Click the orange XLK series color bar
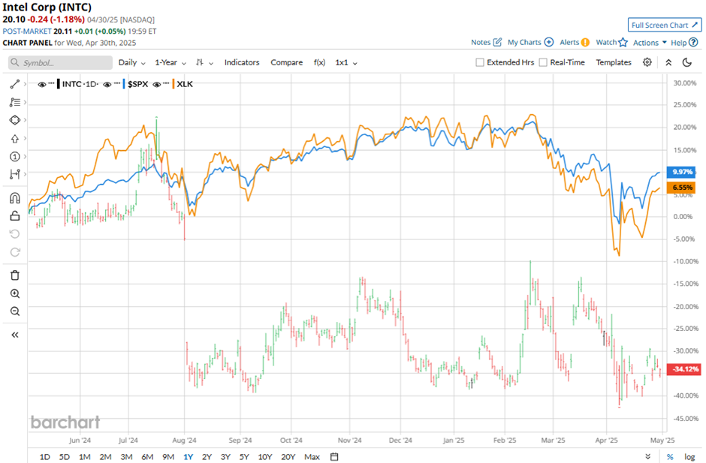706x463 pixels. (173, 84)
